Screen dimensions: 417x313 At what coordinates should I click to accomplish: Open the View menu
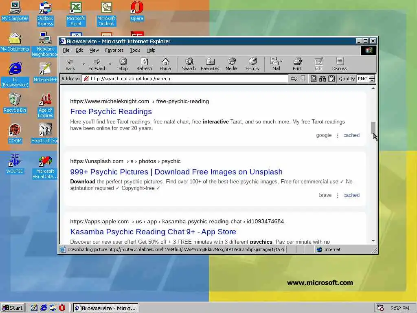coord(94,50)
